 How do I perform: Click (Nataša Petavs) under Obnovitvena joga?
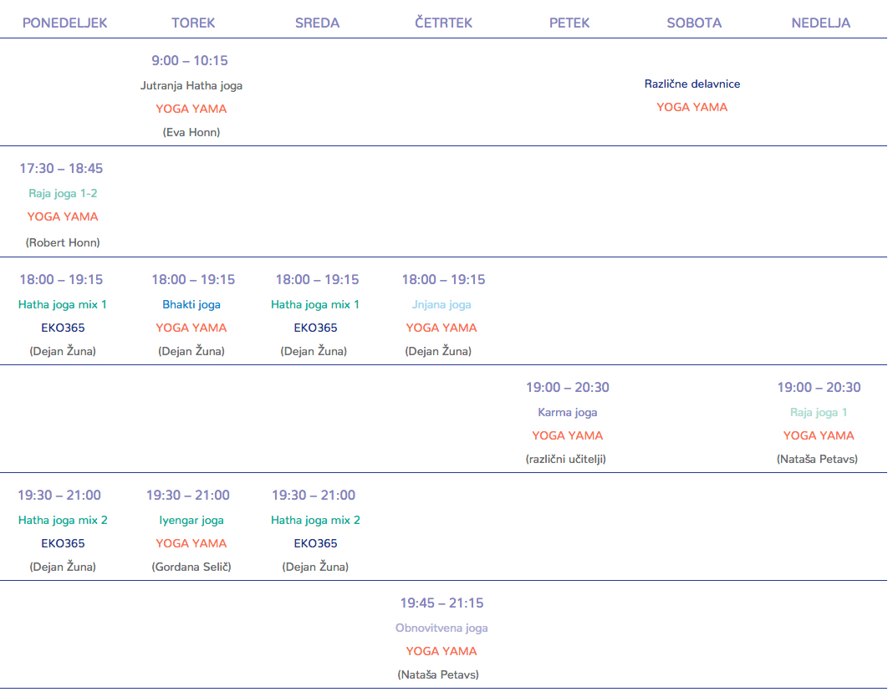[x=438, y=675]
